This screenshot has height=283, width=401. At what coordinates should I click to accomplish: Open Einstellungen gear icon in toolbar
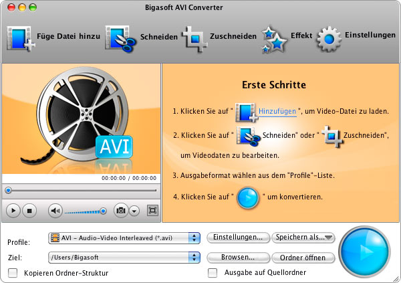(329, 39)
